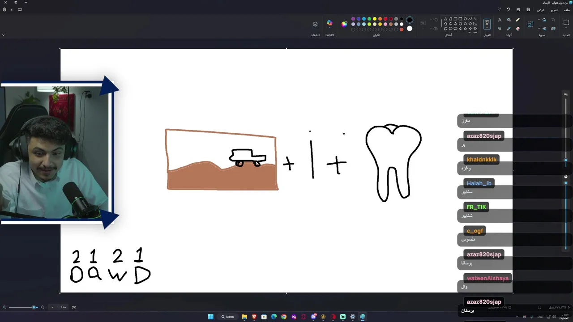573x322 pixels.
Task: Pick the Five-point star shape
Action: [x=465, y=29]
